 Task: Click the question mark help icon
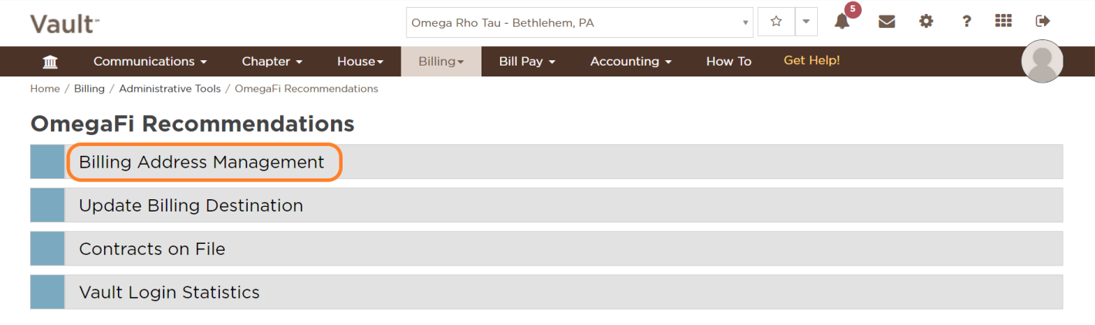[x=966, y=22]
